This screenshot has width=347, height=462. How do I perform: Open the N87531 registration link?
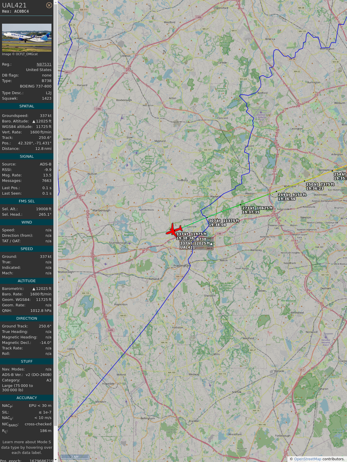point(44,64)
